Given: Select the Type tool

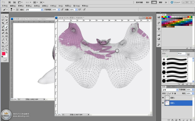Looking at the screenshot, I should pyautogui.click(x=6, y=40).
